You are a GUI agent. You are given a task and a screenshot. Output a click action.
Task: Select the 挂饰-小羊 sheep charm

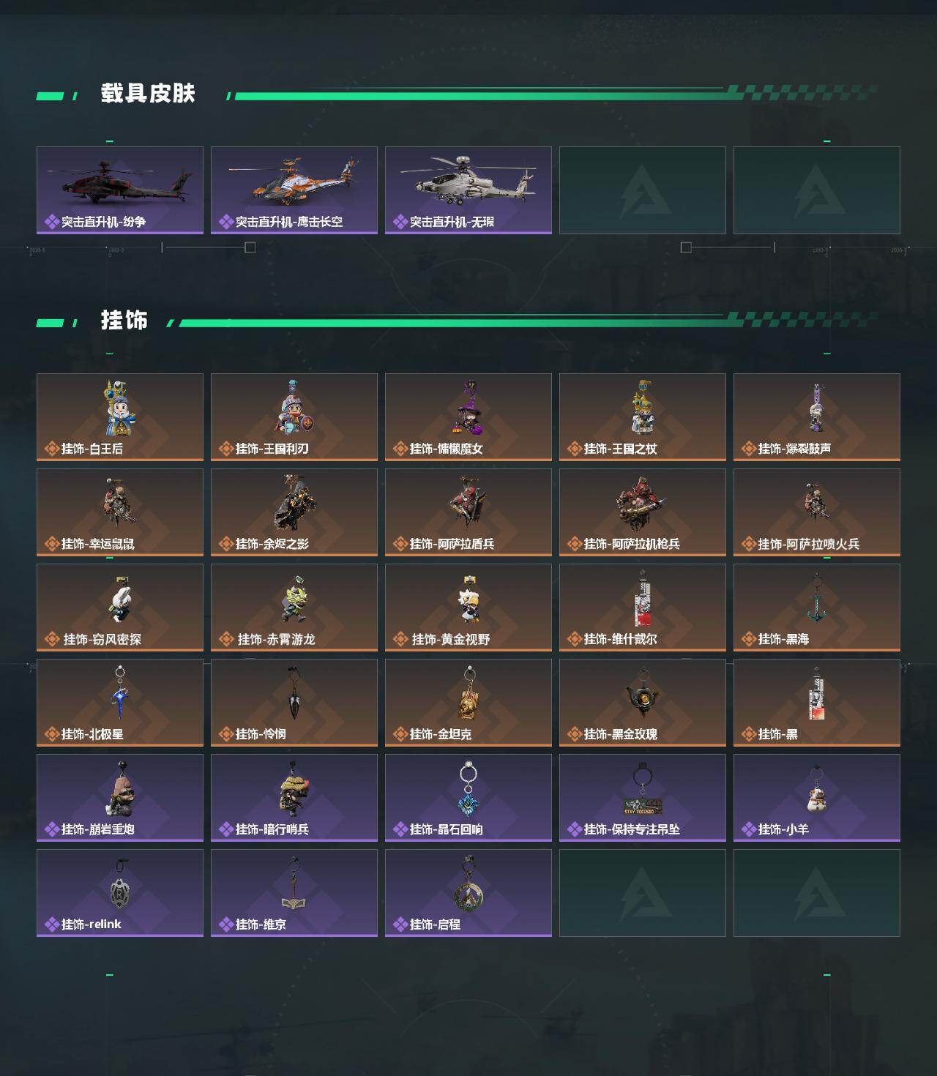(817, 798)
